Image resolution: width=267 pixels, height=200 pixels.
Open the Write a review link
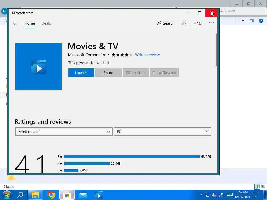pos(147,55)
